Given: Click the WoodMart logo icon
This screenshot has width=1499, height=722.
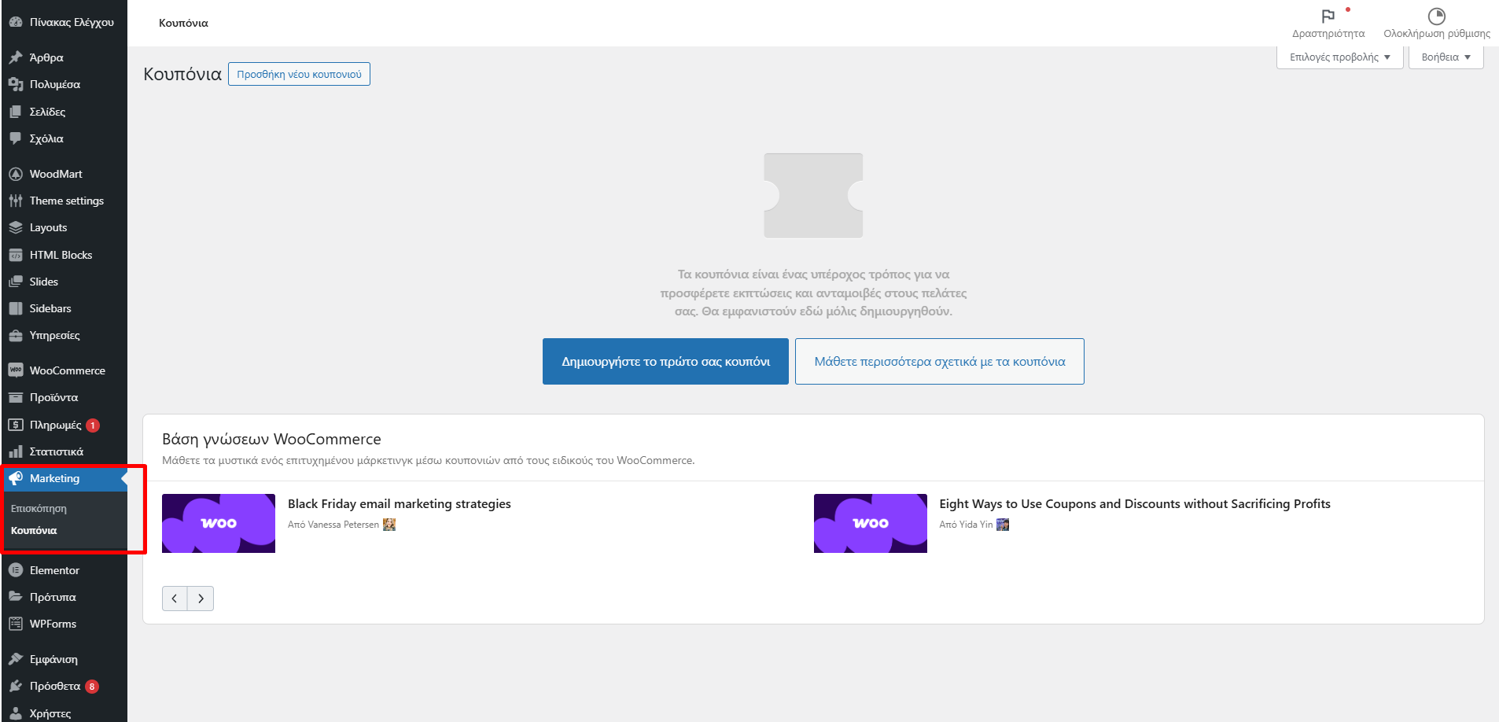Looking at the screenshot, I should 16,174.
